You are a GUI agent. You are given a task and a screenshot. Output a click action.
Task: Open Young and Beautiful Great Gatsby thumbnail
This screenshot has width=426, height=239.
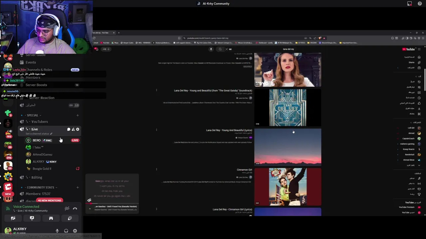pyautogui.click(x=288, y=107)
